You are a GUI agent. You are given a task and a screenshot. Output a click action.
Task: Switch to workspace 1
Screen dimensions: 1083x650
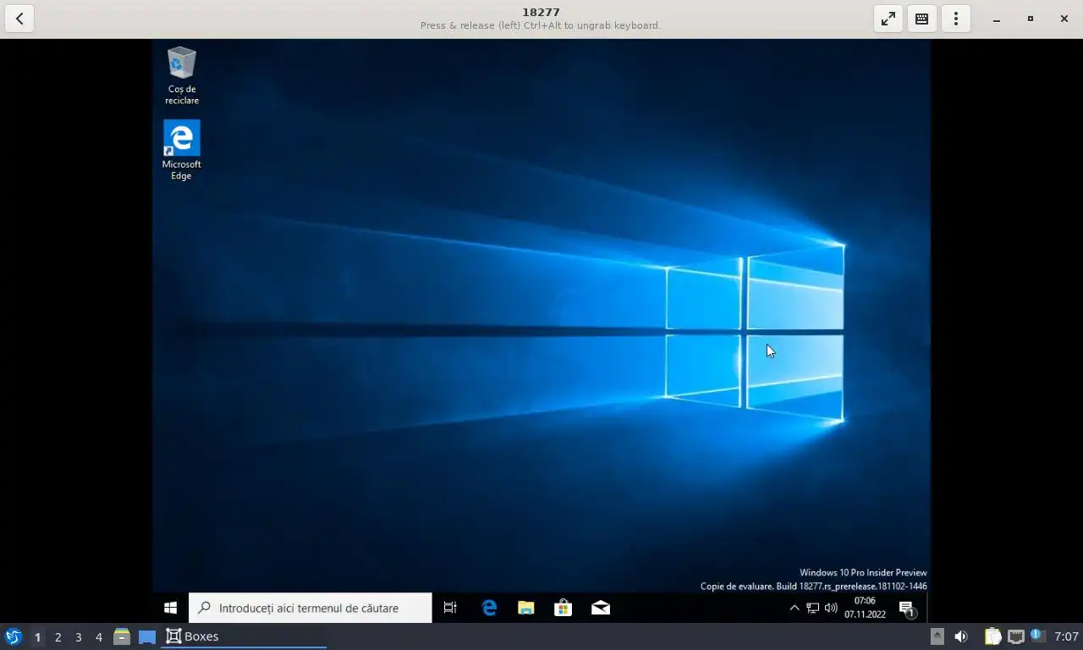coord(37,636)
